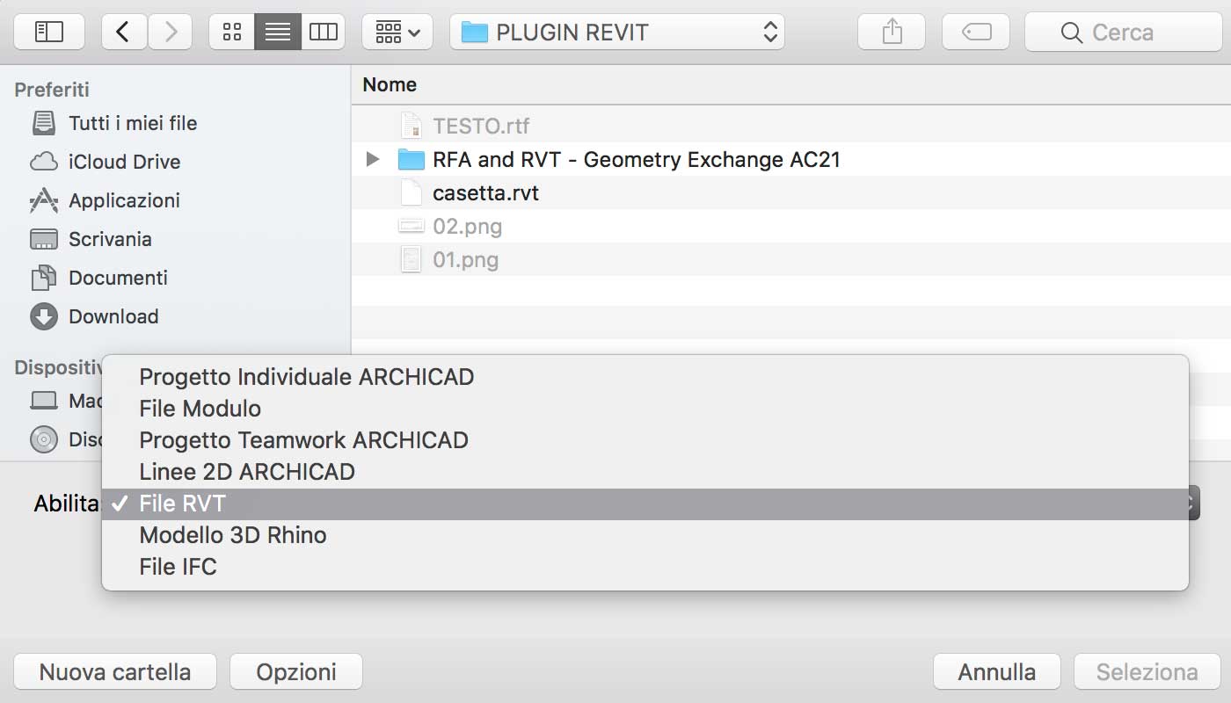Viewport: 1231px width, 703px height.
Task: Click the Tags icon in toolbar
Action: click(976, 33)
